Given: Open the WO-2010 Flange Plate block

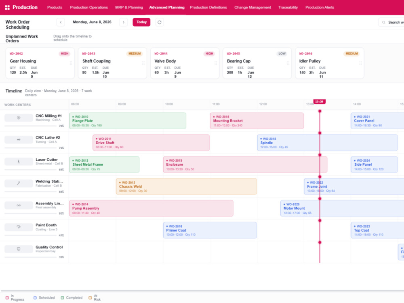Looking at the screenshot, I should tap(128, 121).
